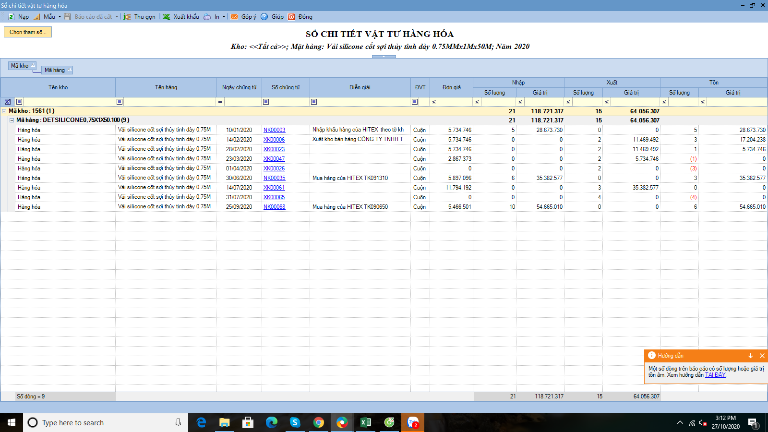Image resolution: width=768 pixels, height=432 pixels.
Task: Click the Chọn tham số button
Action: point(28,32)
